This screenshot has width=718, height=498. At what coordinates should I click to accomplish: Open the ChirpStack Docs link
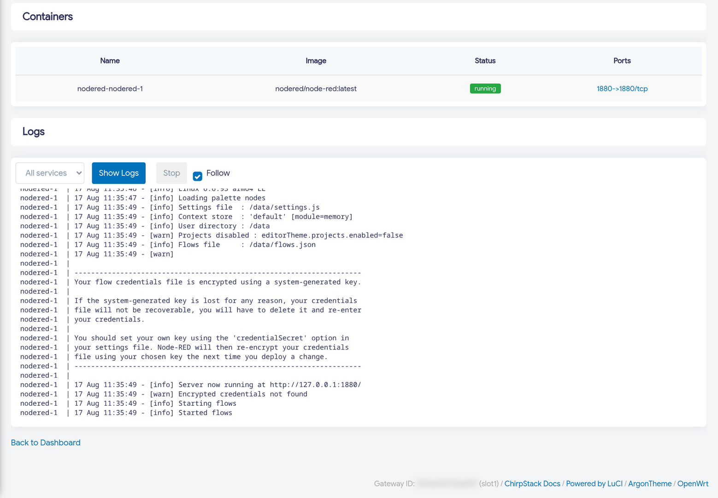pos(532,484)
